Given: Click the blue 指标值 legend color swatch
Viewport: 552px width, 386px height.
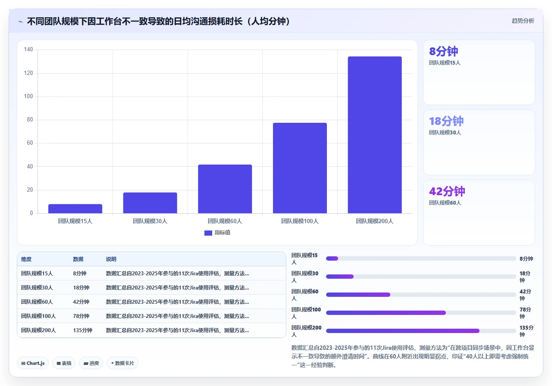Looking at the screenshot, I should click(208, 233).
